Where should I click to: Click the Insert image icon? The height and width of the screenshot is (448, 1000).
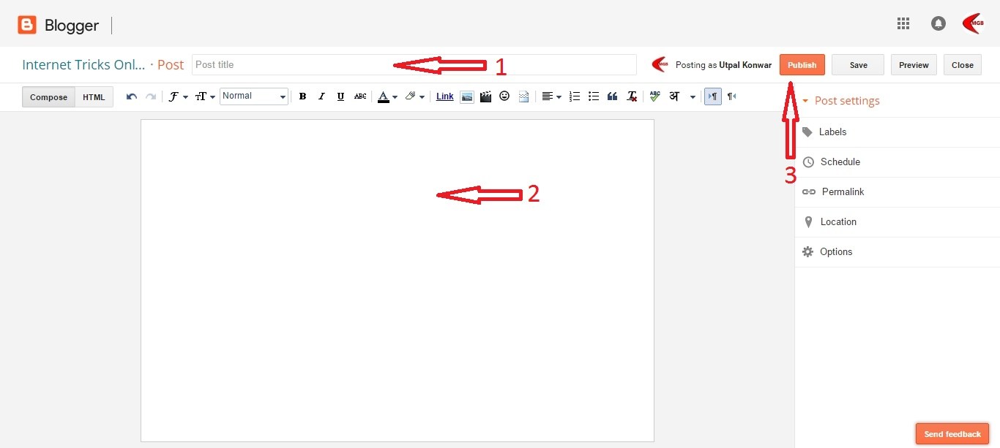(466, 96)
